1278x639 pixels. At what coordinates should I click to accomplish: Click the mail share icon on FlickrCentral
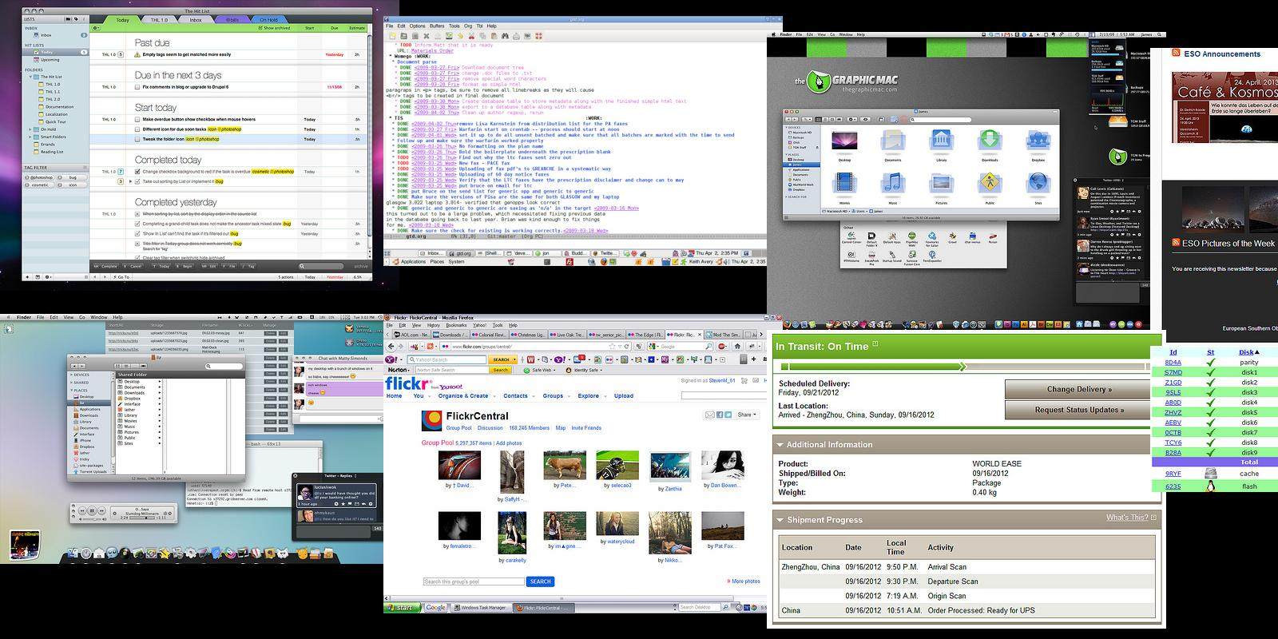tap(709, 415)
